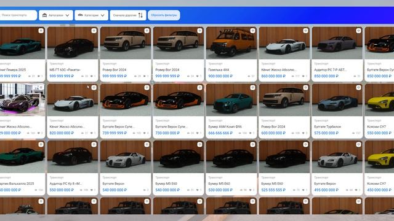Open the teal Бумер Х6М photo
The width and height of the screenshot is (394, 221).
pyautogui.click(x=231, y=99)
